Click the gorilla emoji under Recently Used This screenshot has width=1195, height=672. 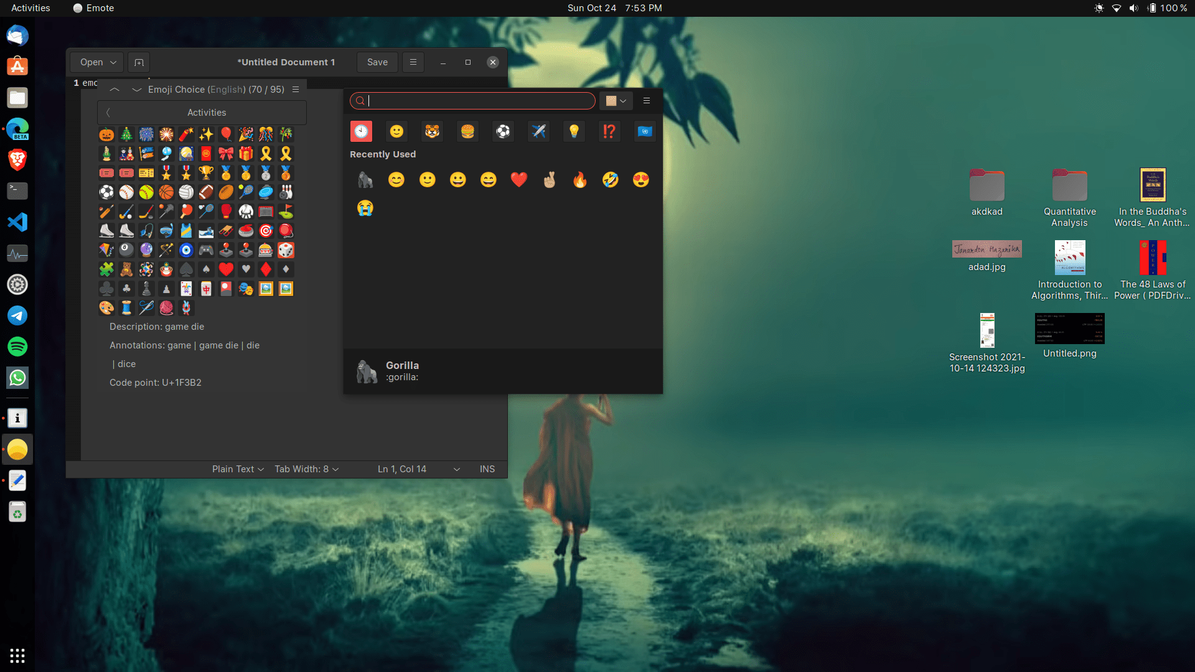(365, 180)
